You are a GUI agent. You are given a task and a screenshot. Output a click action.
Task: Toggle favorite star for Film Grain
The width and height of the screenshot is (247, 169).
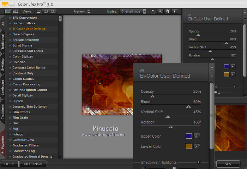[10, 118]
